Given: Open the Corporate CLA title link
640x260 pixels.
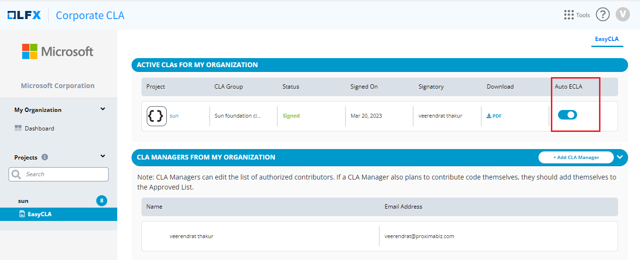Looking at the screenshot, I should (90, 15).
